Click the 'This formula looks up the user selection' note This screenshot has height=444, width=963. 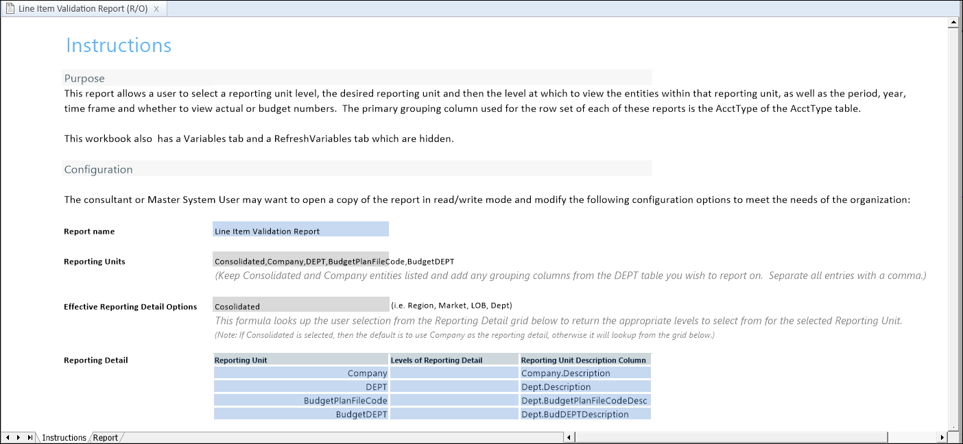click(558, 321)
